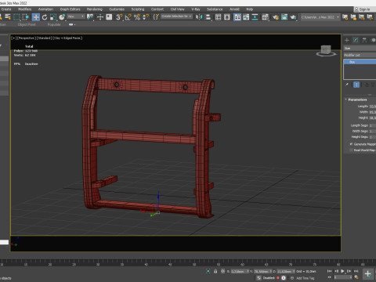Click Play Animation button
This screenshot has height=282, width=376.
point(343,271)
